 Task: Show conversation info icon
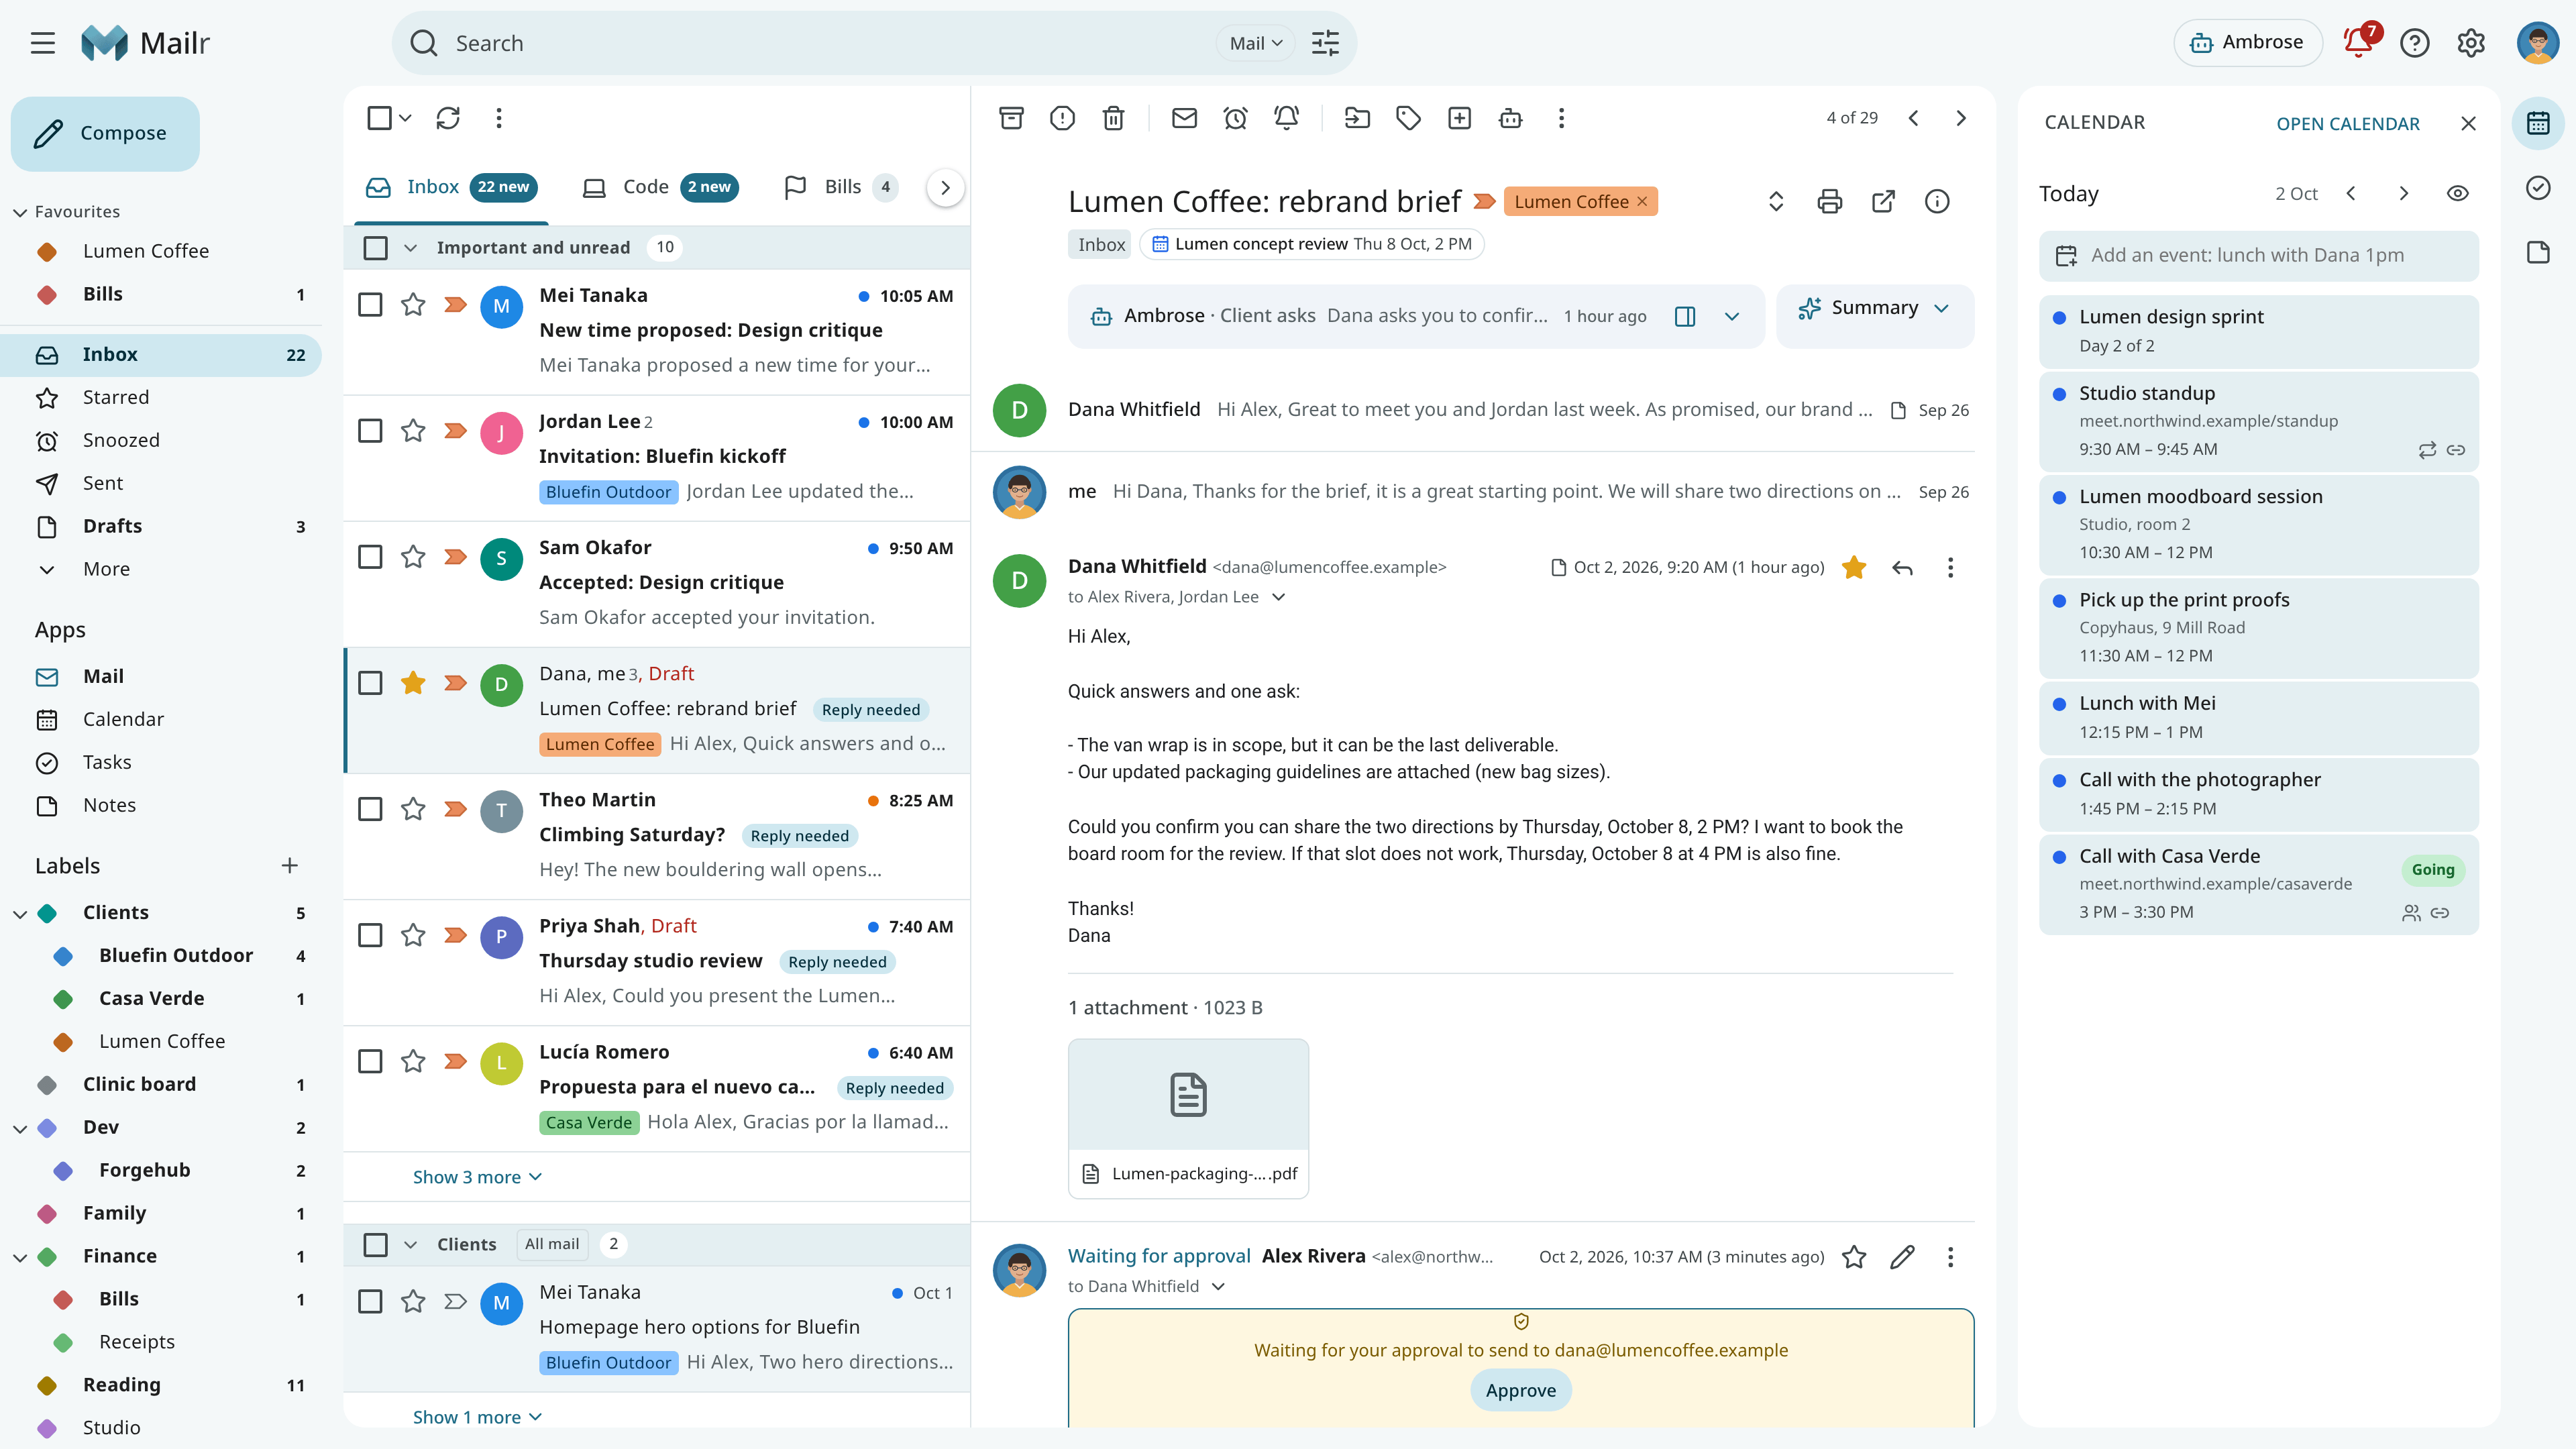(1937, 201)
